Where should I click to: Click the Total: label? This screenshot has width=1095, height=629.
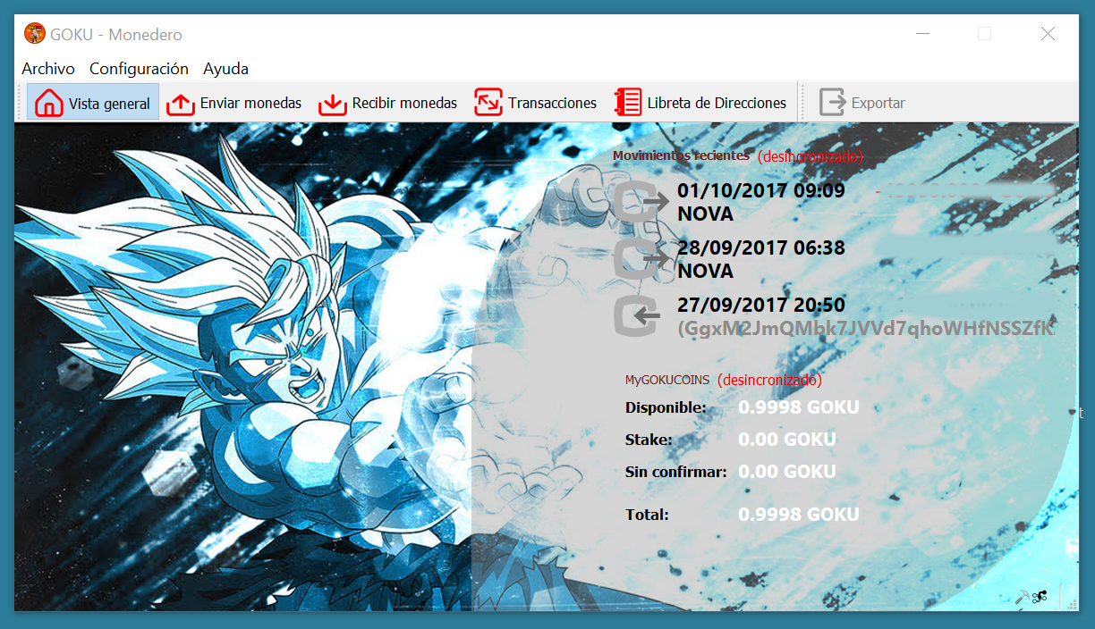point(647,515)
